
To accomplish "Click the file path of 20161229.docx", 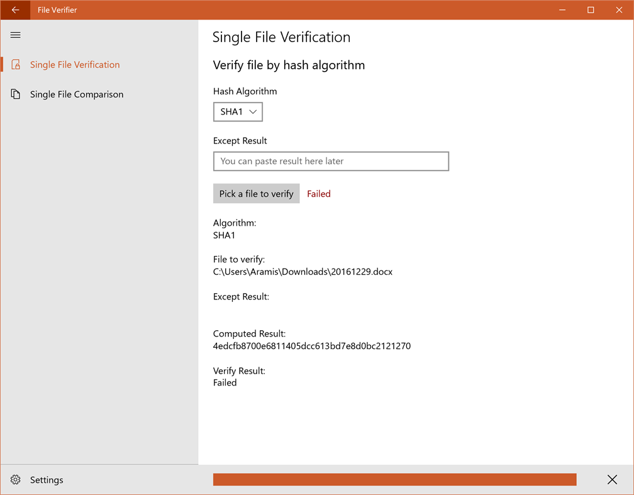I will click(303, 272).
